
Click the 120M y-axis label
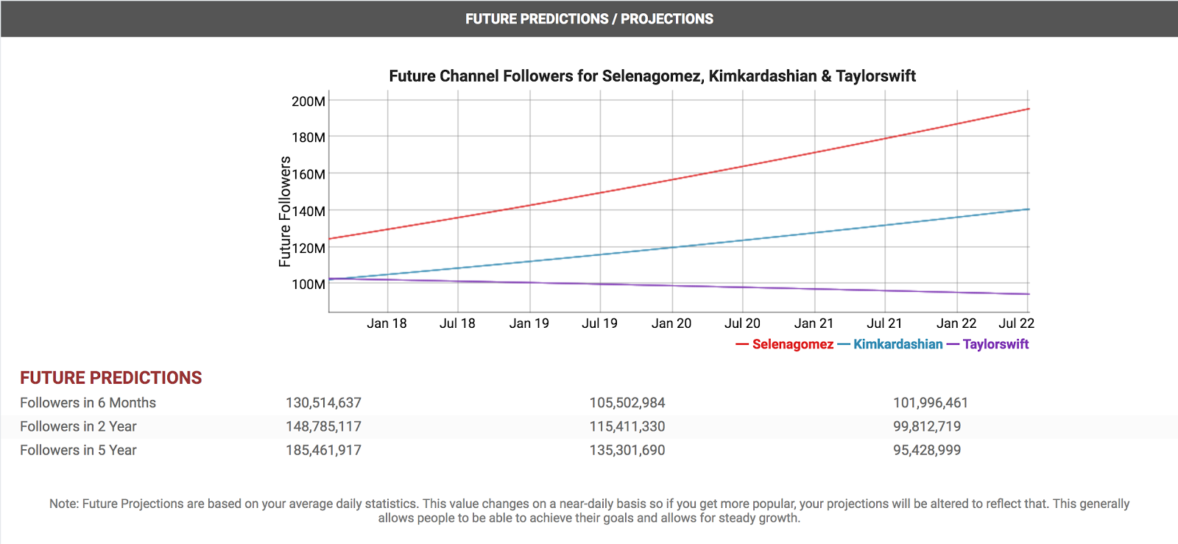click(308, 248)
